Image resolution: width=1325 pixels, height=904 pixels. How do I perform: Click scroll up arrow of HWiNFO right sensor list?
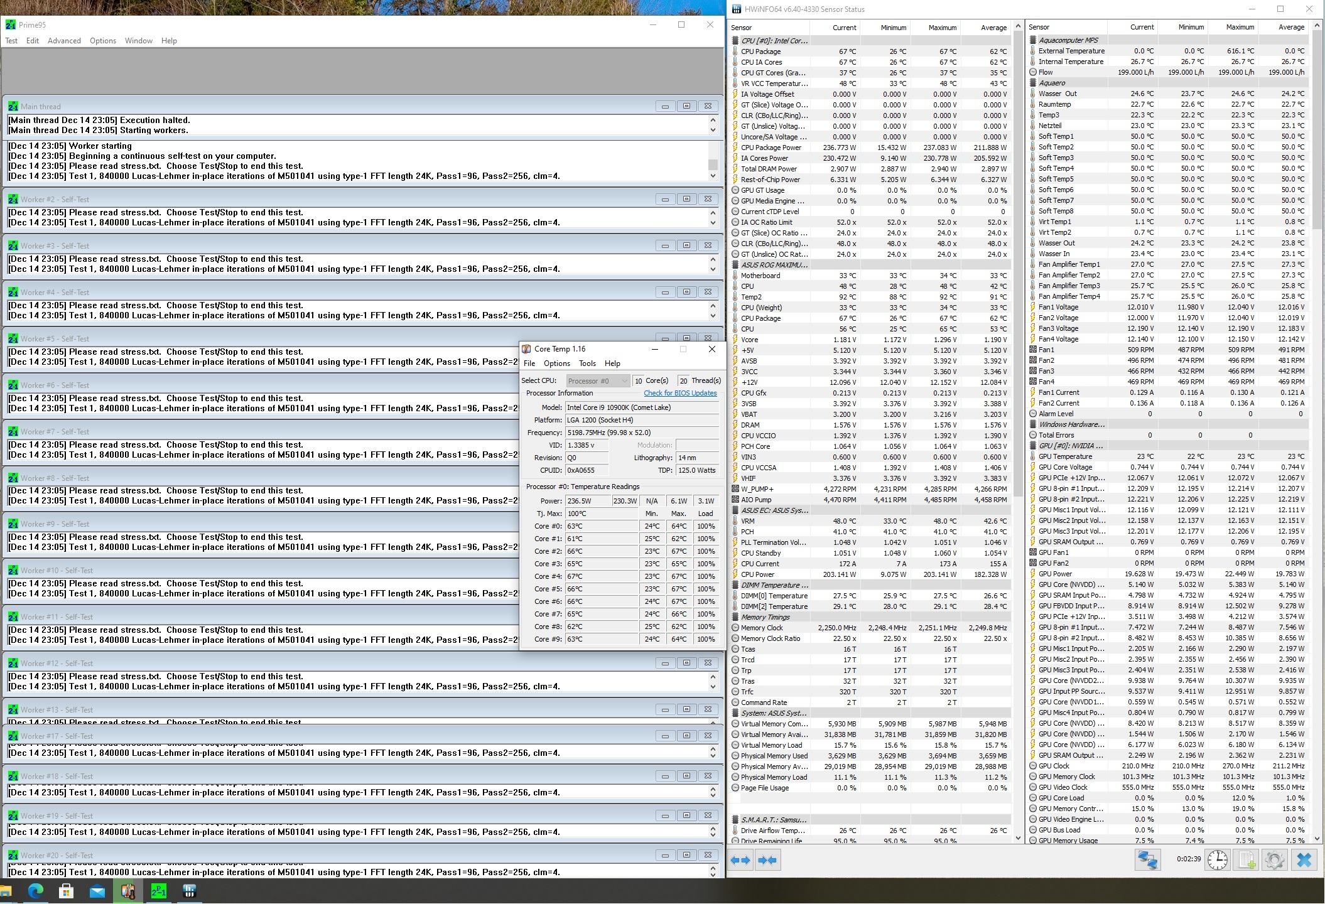[x=1317, y=27]
